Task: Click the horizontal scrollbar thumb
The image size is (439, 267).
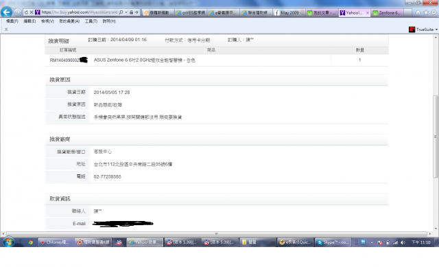Action: 217,233
